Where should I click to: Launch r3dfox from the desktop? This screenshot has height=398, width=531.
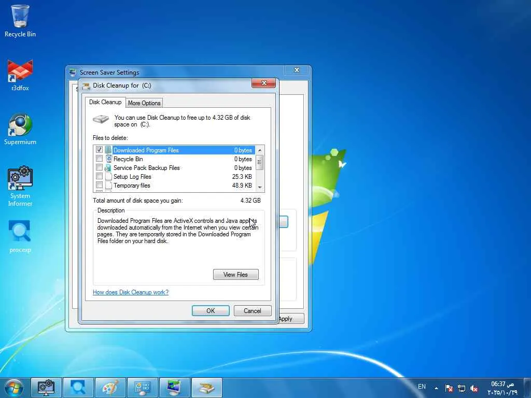pos(20,75)
